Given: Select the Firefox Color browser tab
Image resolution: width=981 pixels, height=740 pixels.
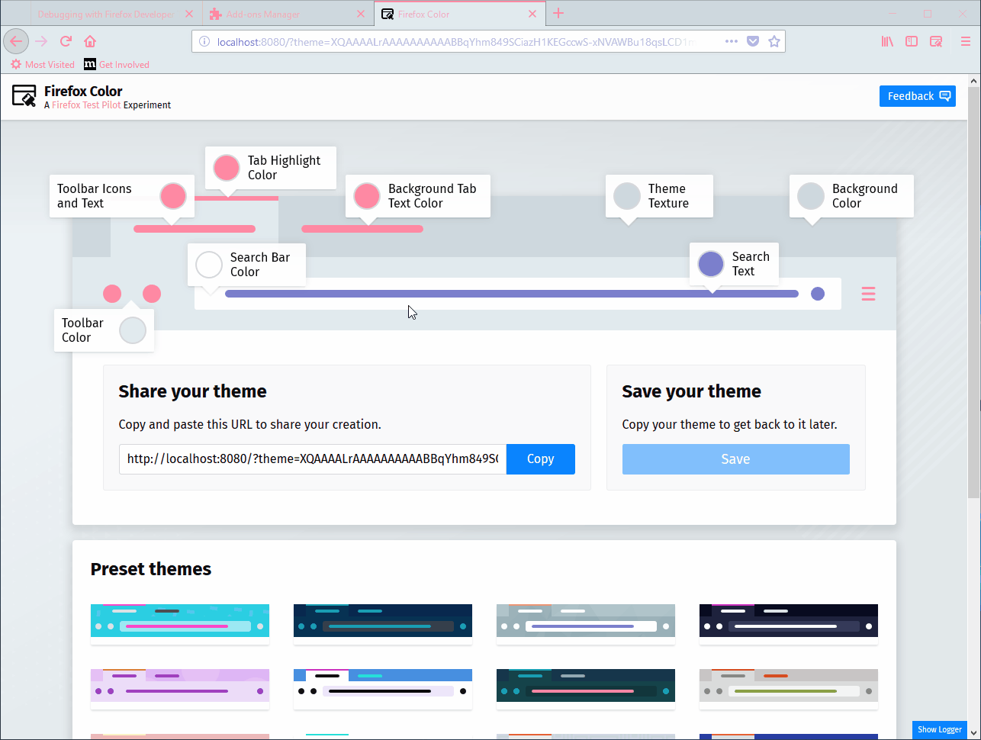Looking at the screenshot, I should pyautogui.click(x=460, y=14).
